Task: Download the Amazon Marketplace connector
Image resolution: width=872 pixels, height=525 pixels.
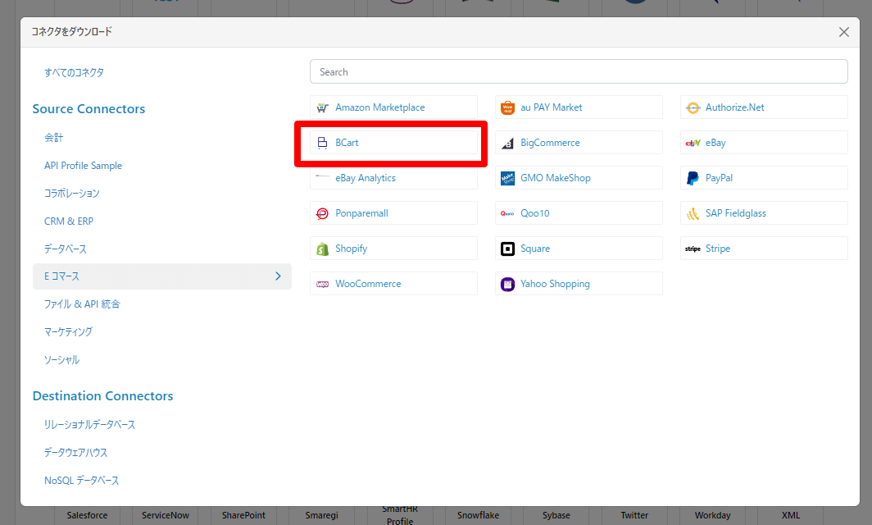Action: (393, 107)
